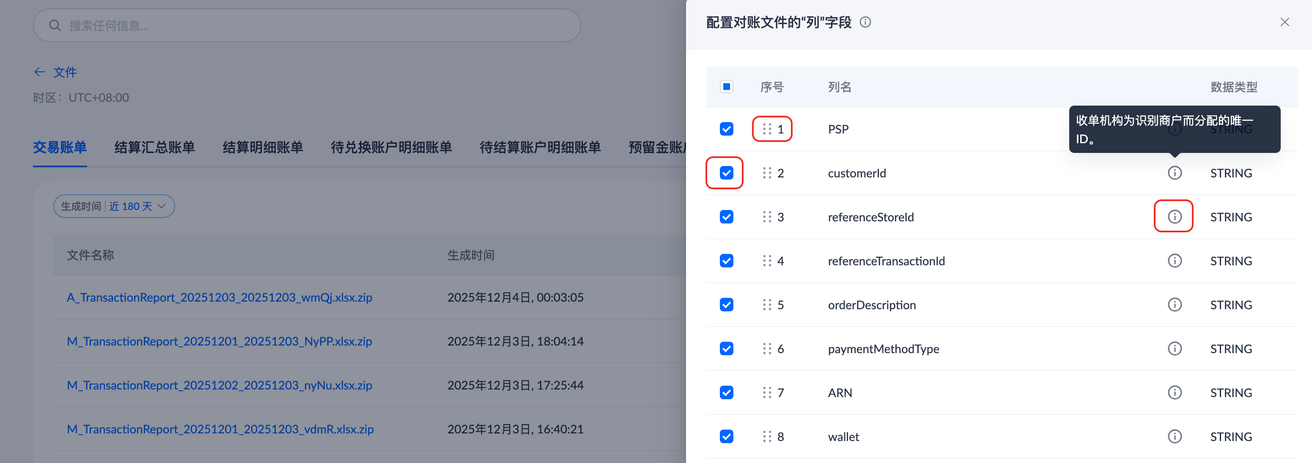Open A_TransactionReport_20251203 wmQj file link
The image size is (1312, 463).
[220, 298]
